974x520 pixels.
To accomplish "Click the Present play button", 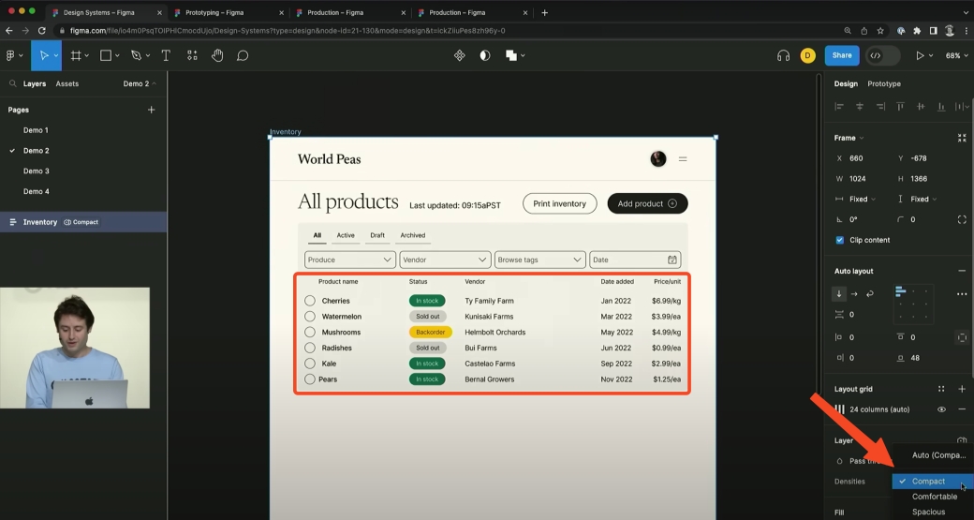I will point(920,56).
